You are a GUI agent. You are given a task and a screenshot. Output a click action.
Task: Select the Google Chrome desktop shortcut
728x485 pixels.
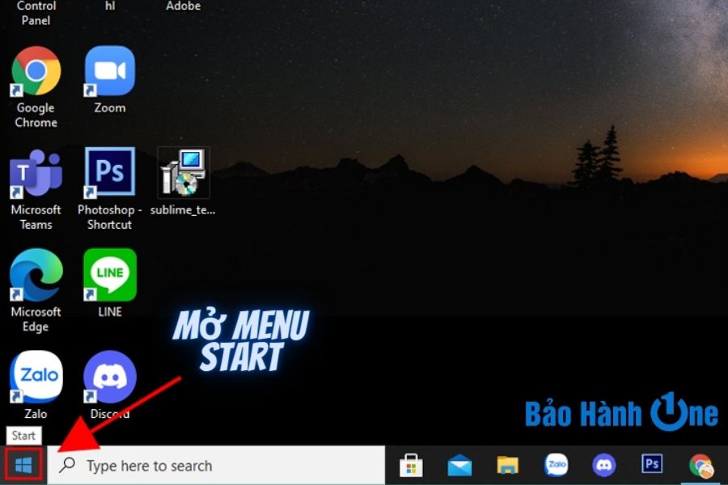coord(36,72)
